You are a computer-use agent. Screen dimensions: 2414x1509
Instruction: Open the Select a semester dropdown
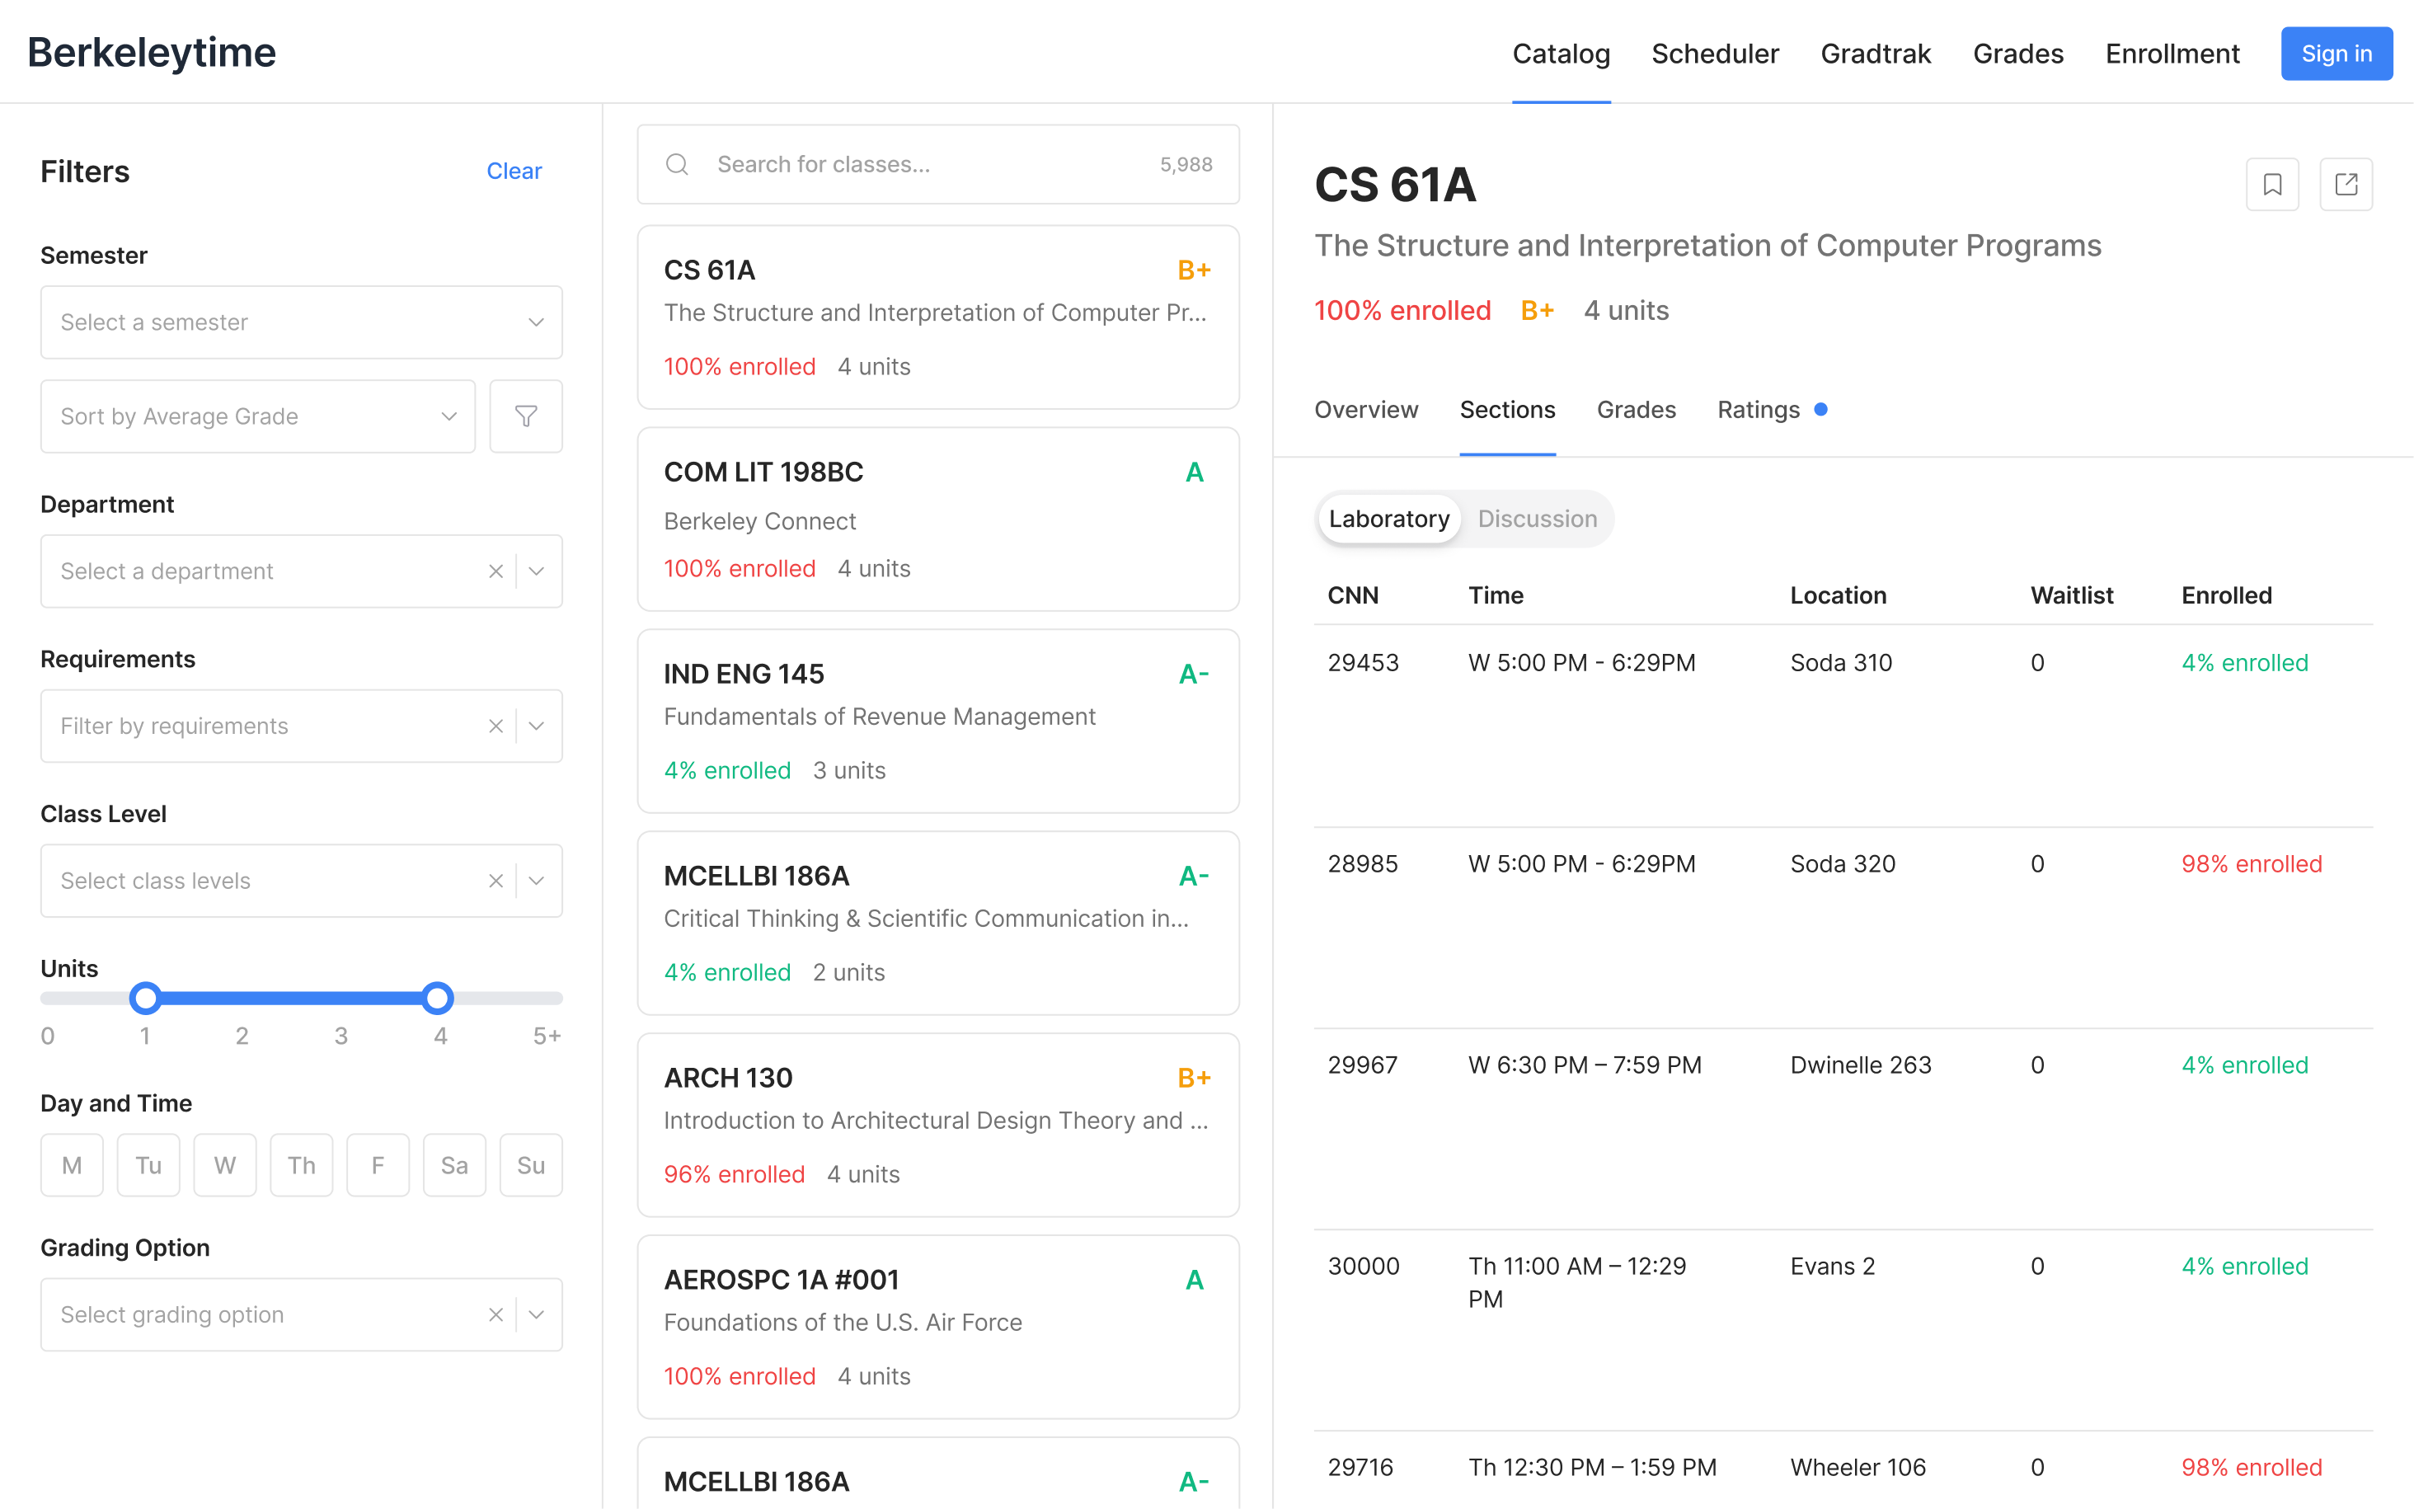tap(301, 322)
